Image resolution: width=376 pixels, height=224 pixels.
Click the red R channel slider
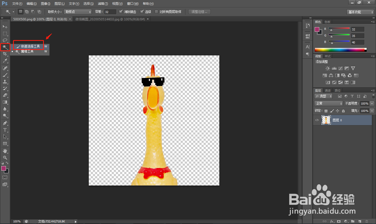pos(339,28)
